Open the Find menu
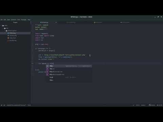163x122 pixels. [19, 20]
